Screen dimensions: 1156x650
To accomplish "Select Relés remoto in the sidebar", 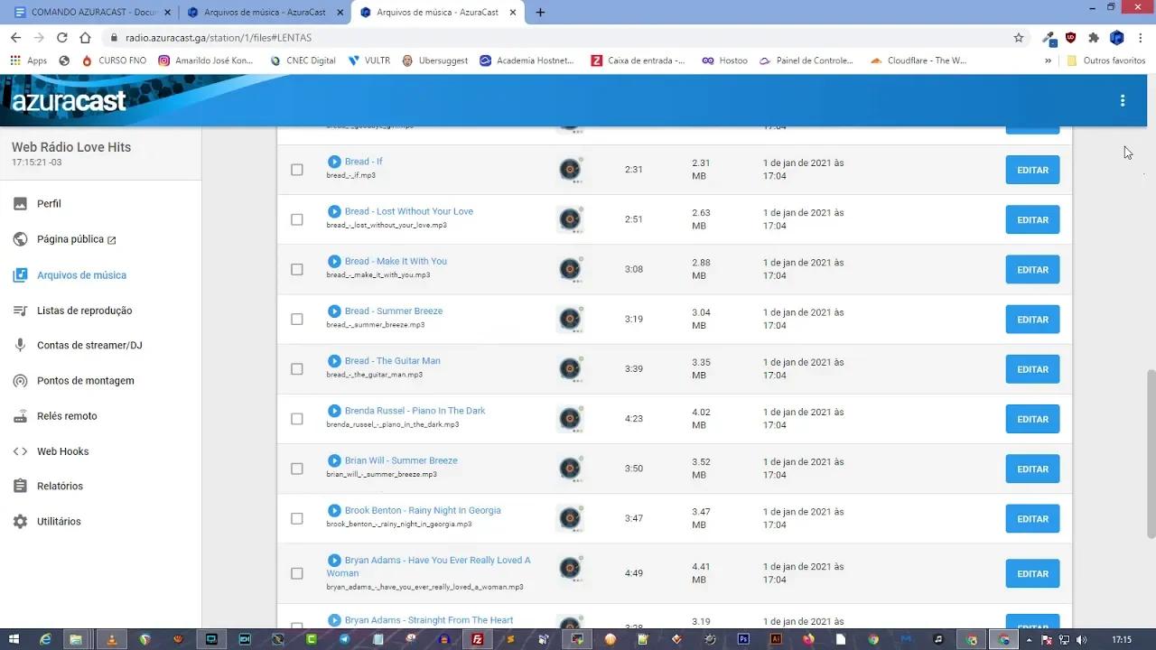I will point(65,415).
